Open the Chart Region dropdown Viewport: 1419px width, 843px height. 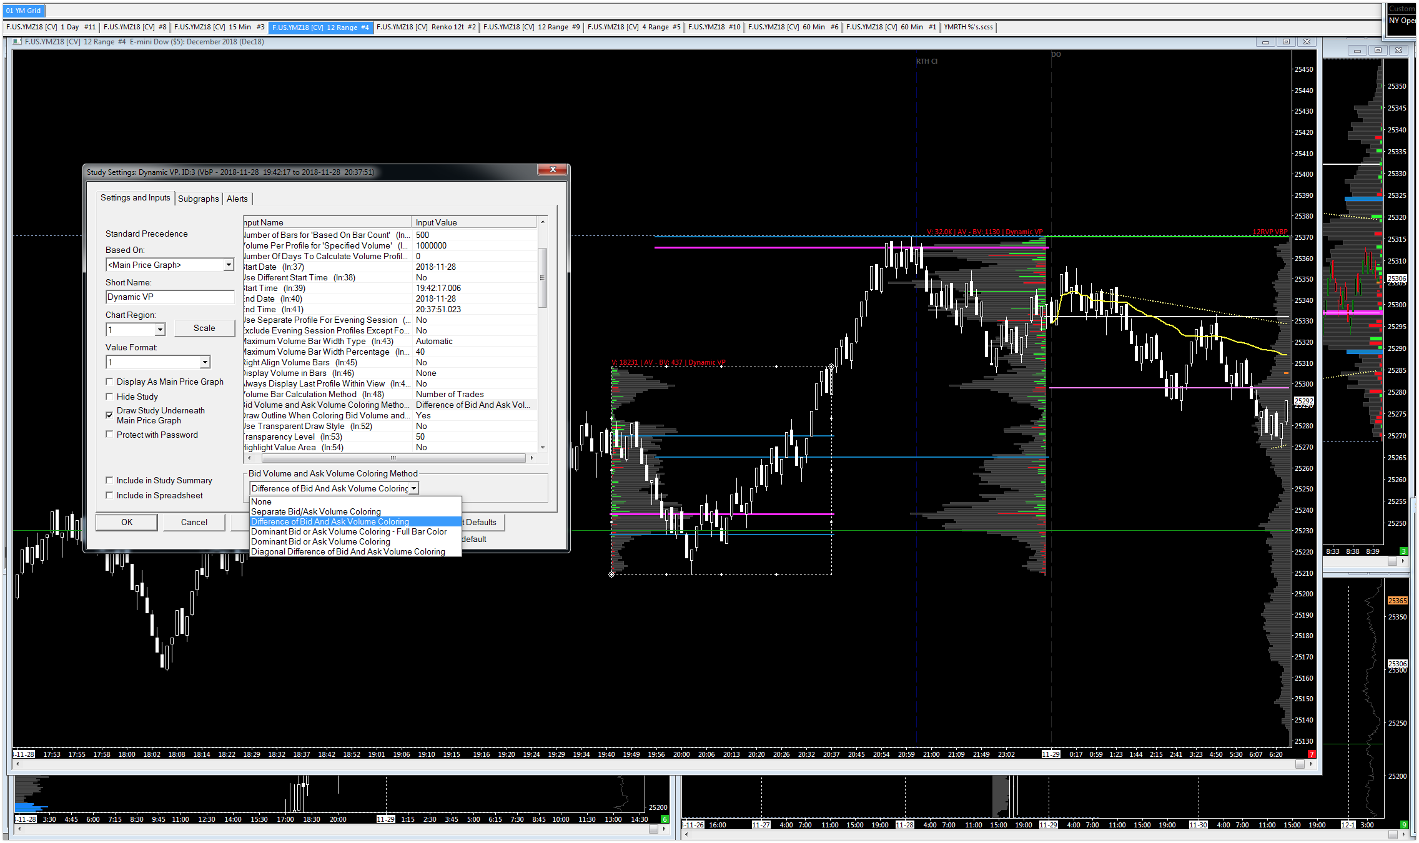pyautogui.click(x=160, y=330)
